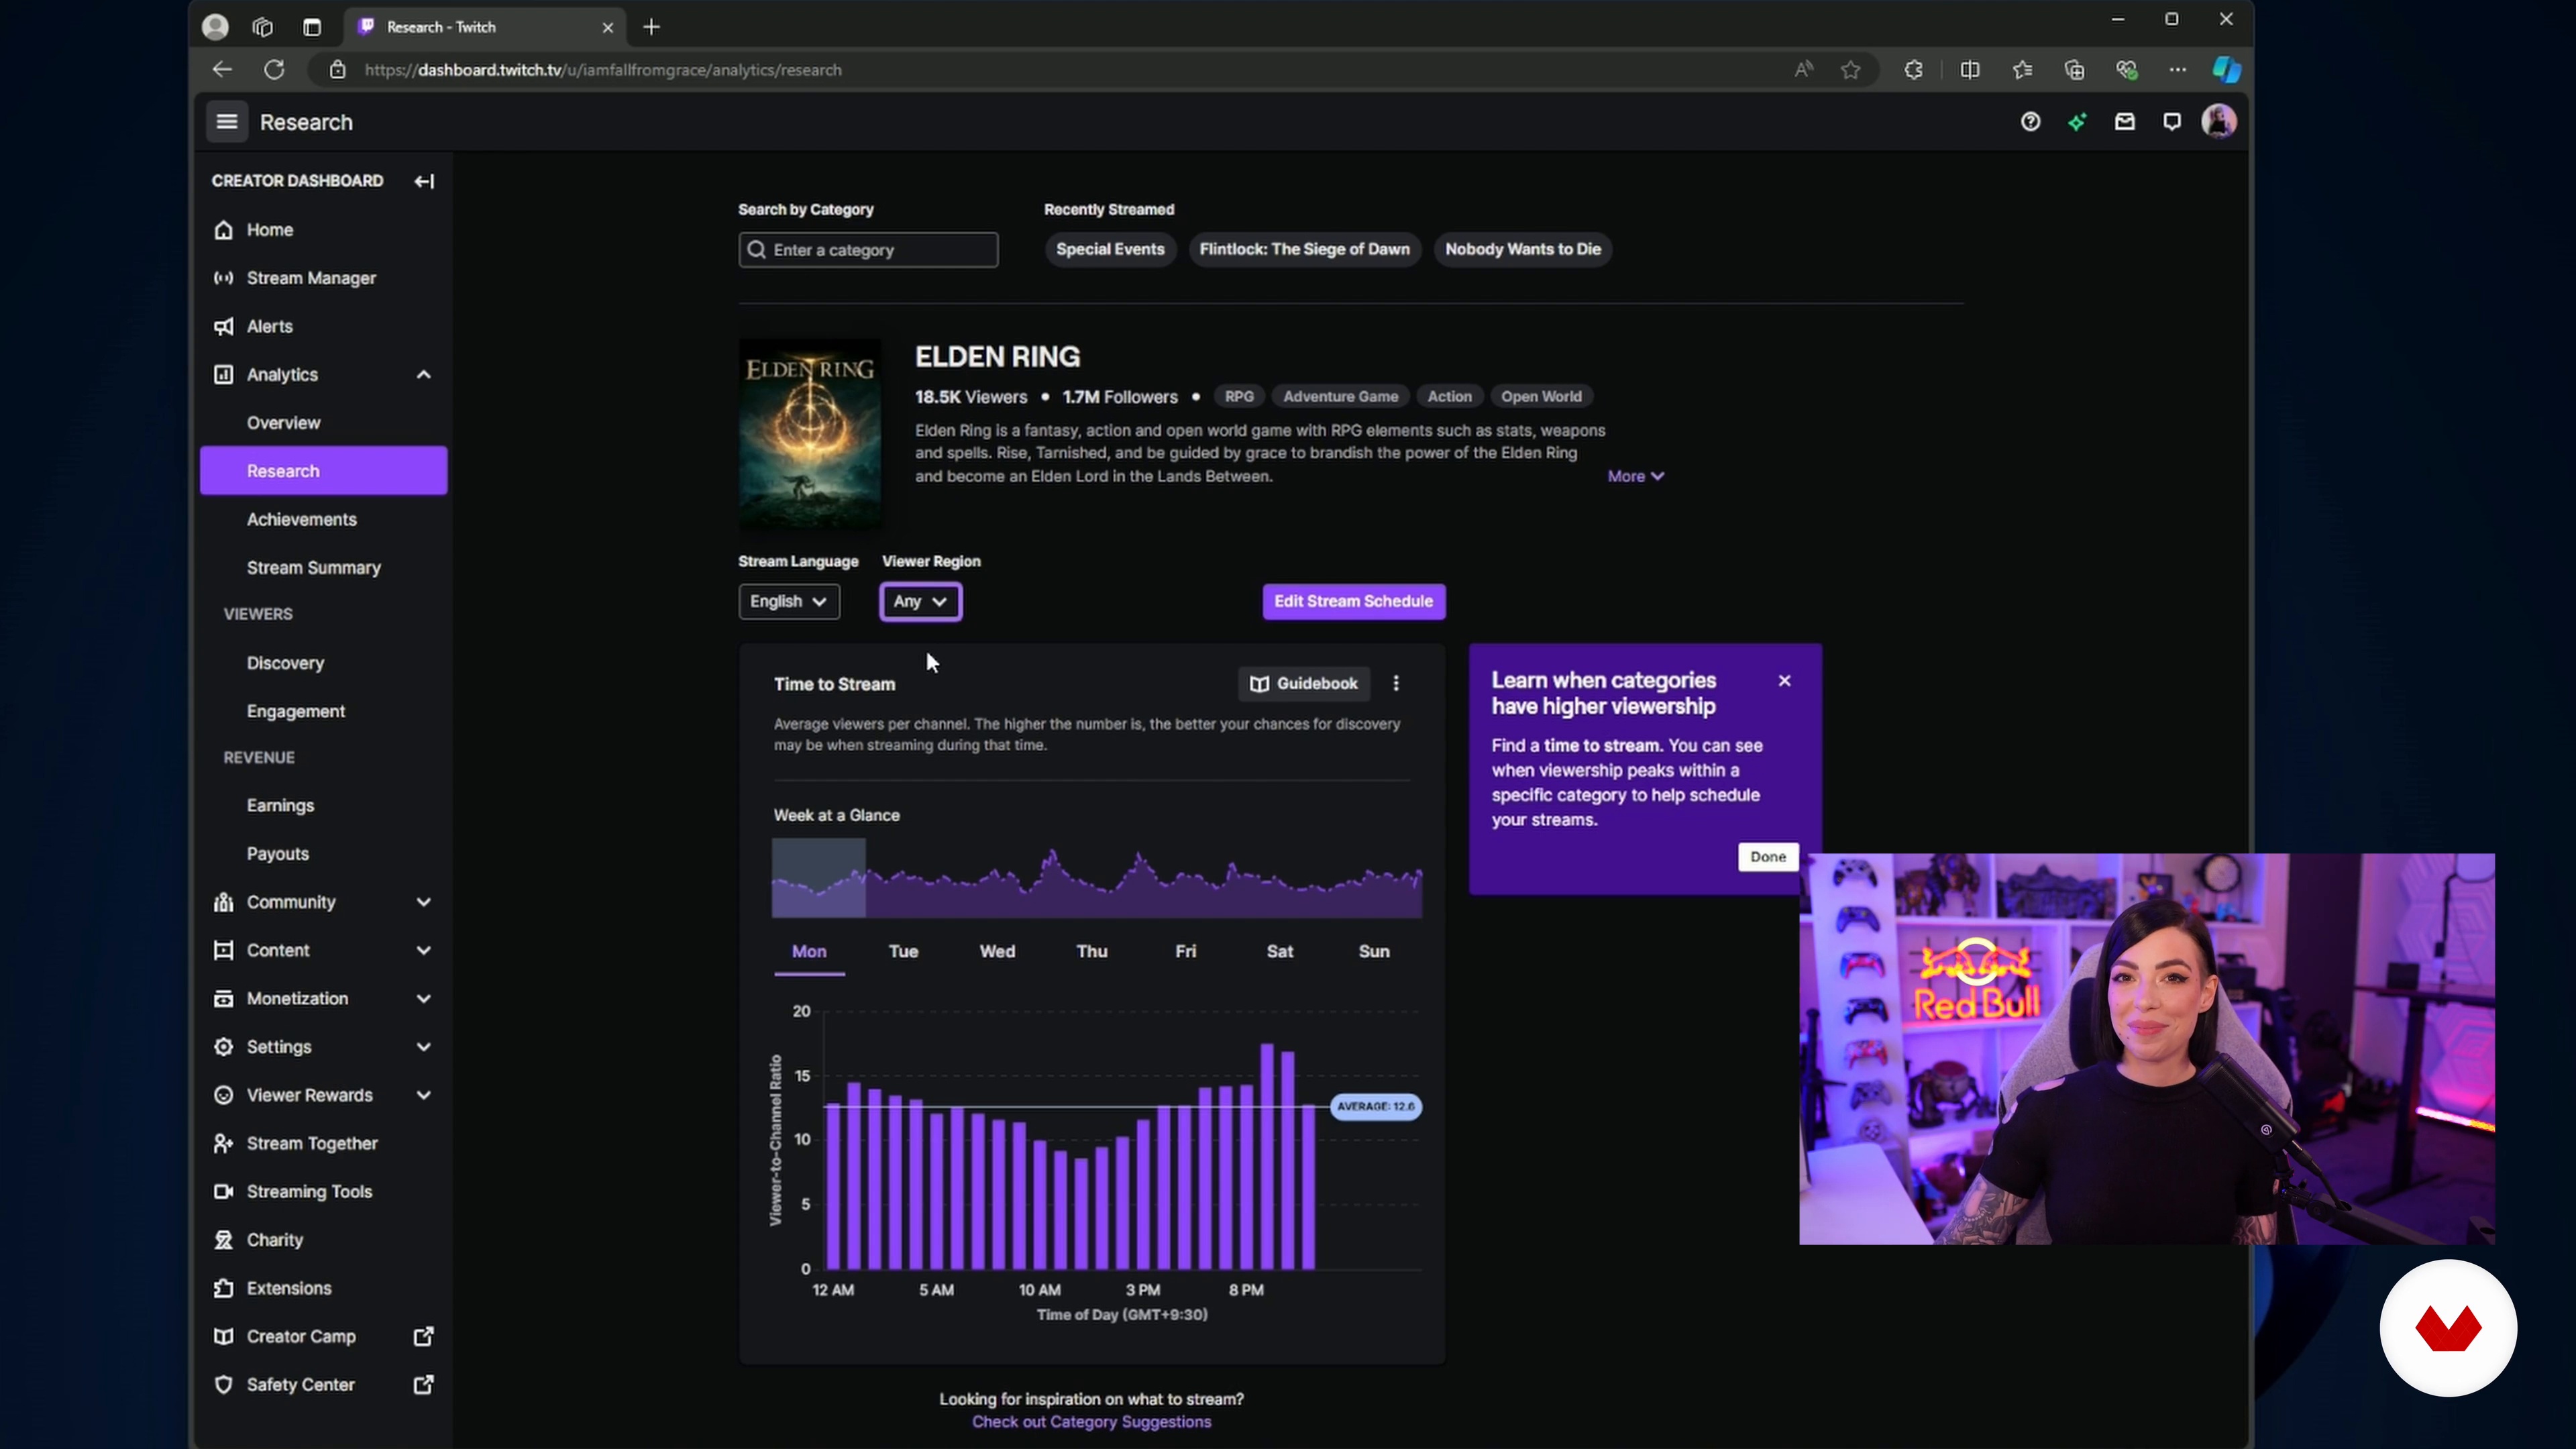The image size is (2576, 1449).
Task: Select Flintlock: The Siege of Dawn chip
Action: pyautogui.click(x=1304, y=249)
